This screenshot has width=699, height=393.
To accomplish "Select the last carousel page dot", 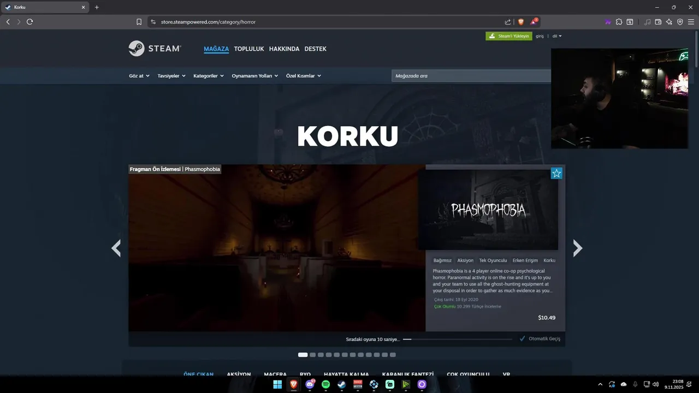I will click(x=393, y=355).
